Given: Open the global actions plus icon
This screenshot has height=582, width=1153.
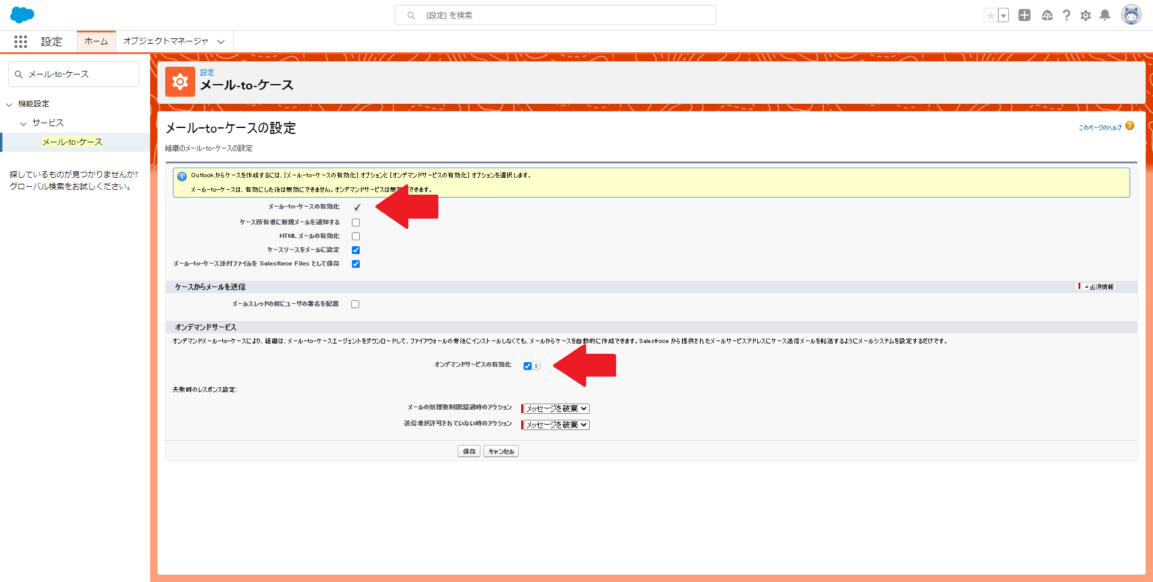Looking at the screenshot, I should [x=1024, y=15].
